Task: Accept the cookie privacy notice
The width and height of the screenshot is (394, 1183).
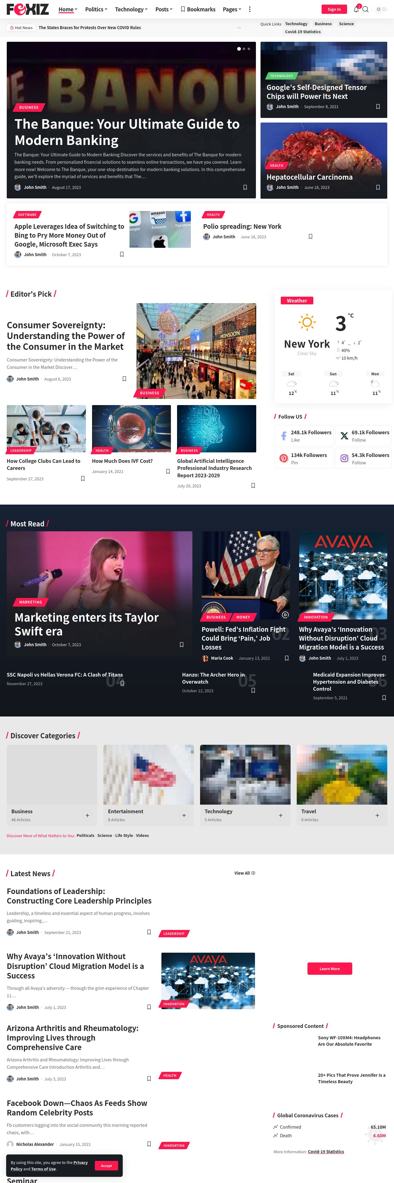Action: point(106,1165)
